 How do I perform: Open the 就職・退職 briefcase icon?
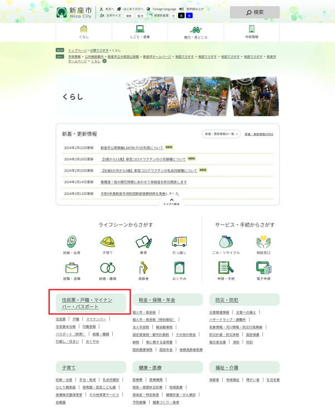tap(71, 268)
